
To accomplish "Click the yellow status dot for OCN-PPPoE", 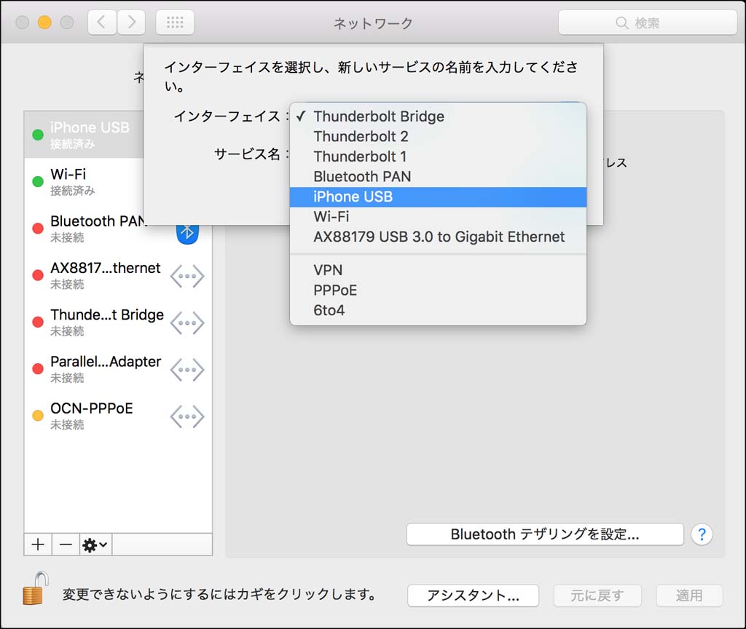I will tap(38, 416).
